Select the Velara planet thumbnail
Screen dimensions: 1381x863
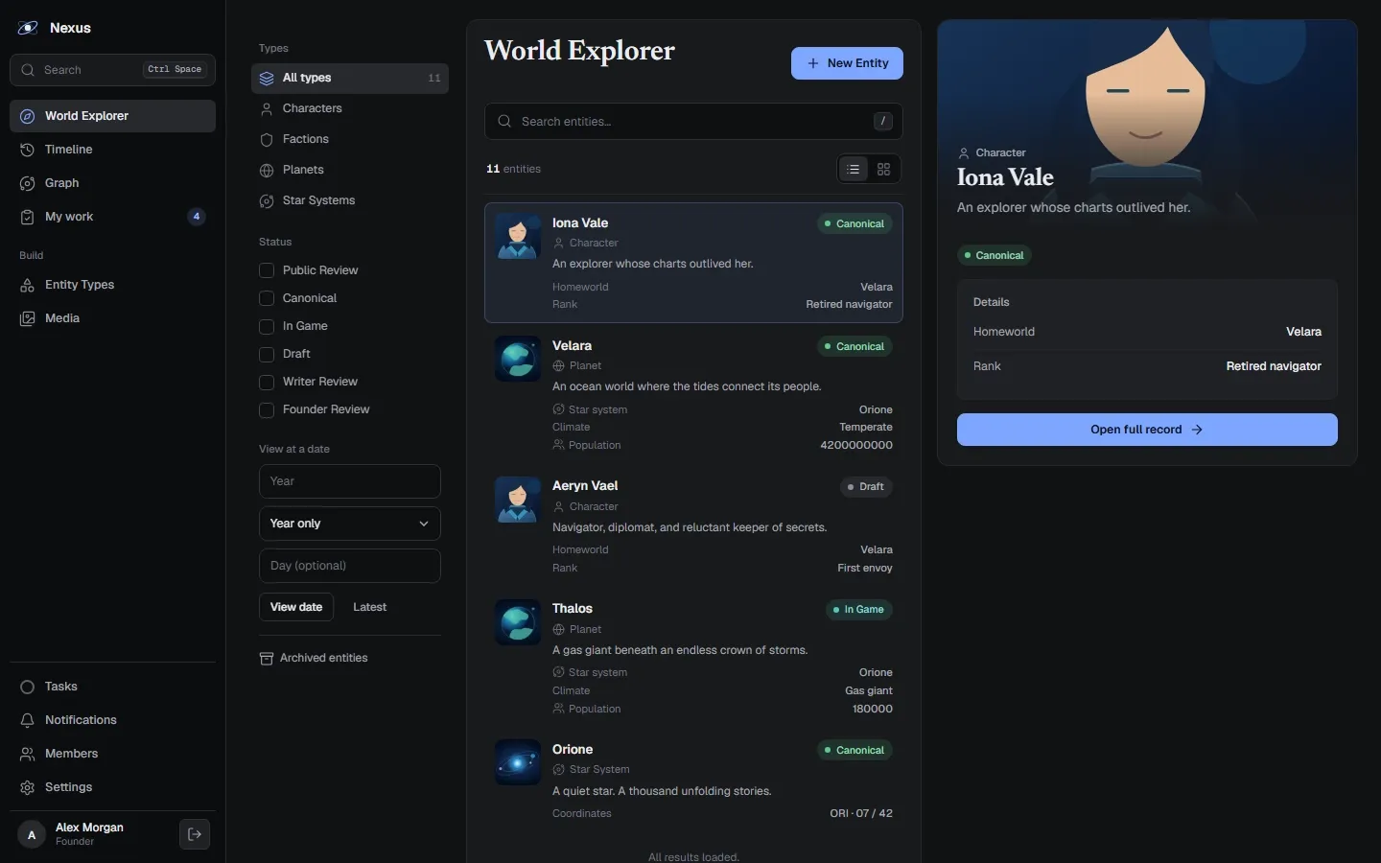(518, 359)
